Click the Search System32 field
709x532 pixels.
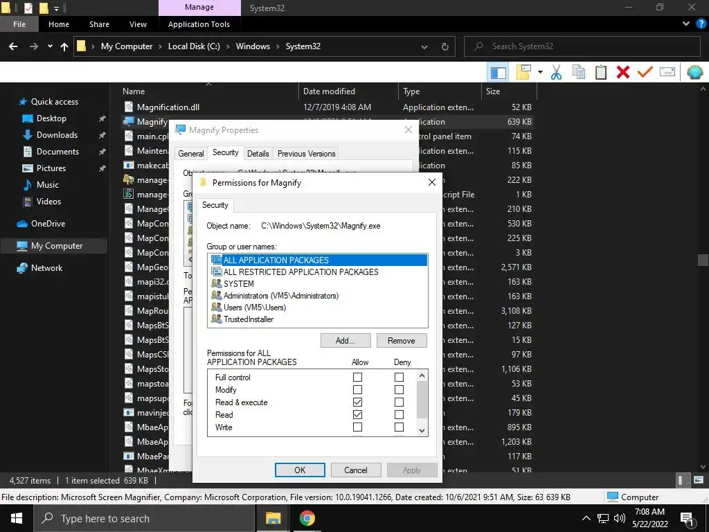click(582, 46)
